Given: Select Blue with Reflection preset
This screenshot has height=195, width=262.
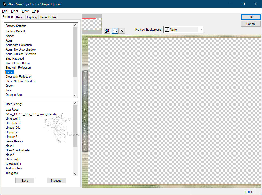Looking at the screenshot, I should click(x=18, y=68).
